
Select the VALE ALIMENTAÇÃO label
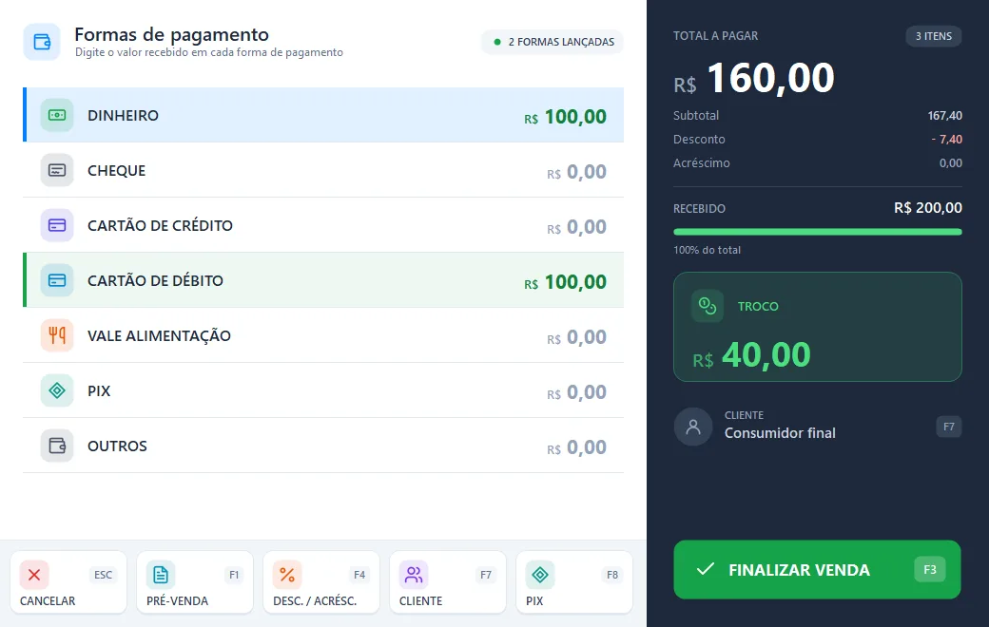[159, 336]
